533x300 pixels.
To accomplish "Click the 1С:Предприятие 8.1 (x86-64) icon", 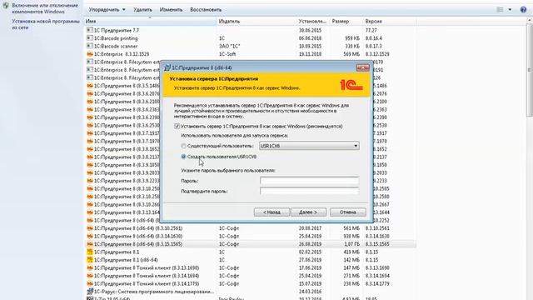I will click(90, 260).
